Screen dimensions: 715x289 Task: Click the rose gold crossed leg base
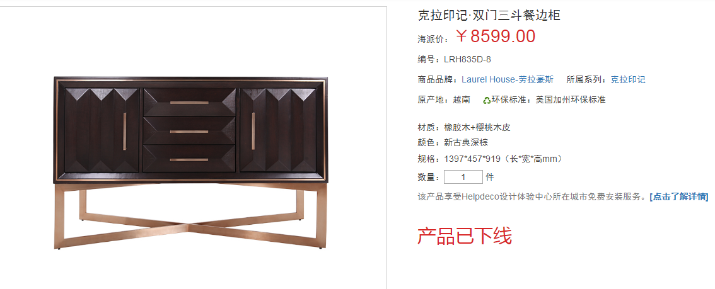tap(190, 216)
